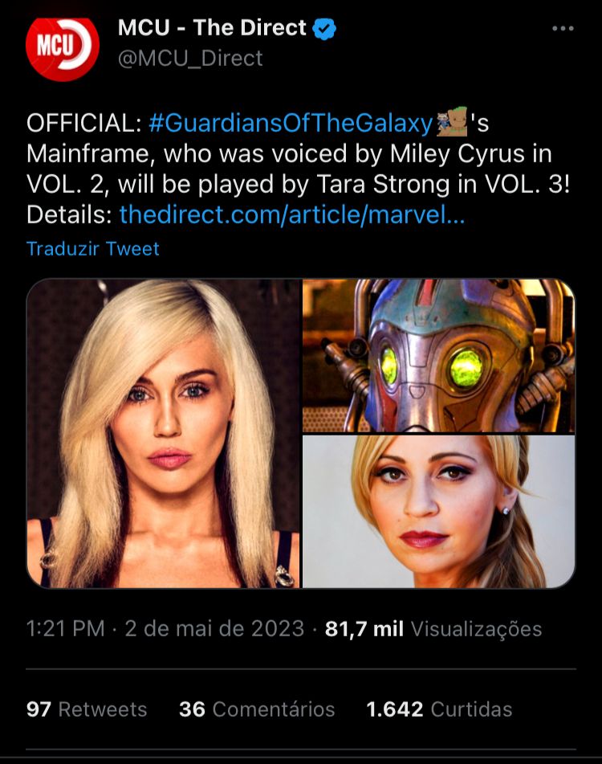This screenshot has height=764, width=602.
Task: Tap the 81,7 mil Visualizações count
Action: (x=433, y=628)
